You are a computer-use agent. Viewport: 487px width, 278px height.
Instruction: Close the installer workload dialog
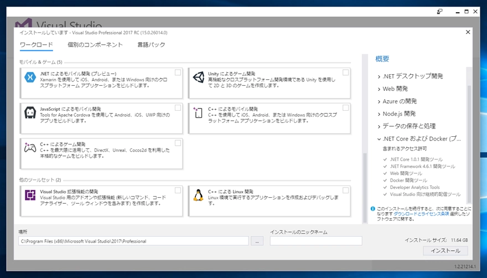click(468, 32)
